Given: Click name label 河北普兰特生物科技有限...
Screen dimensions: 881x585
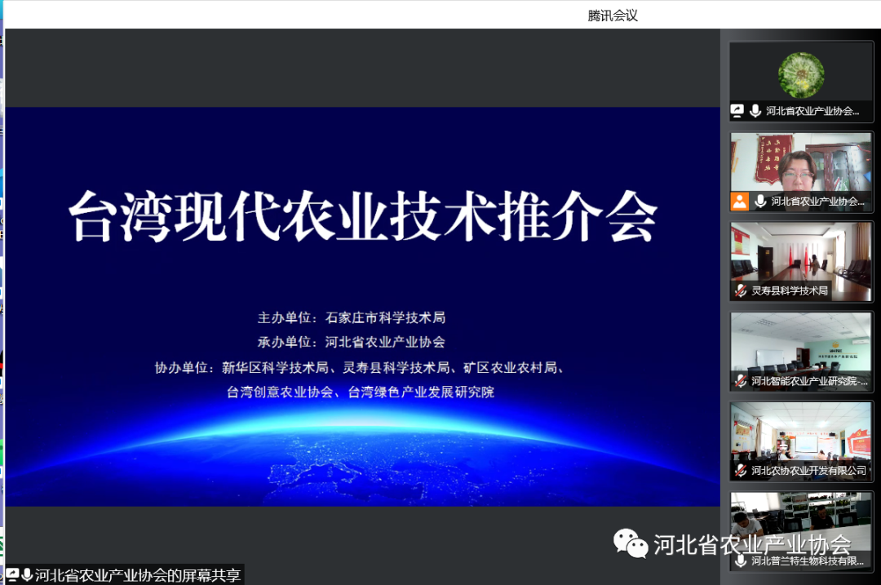Looking at the screenshot, I should [808, 561].
